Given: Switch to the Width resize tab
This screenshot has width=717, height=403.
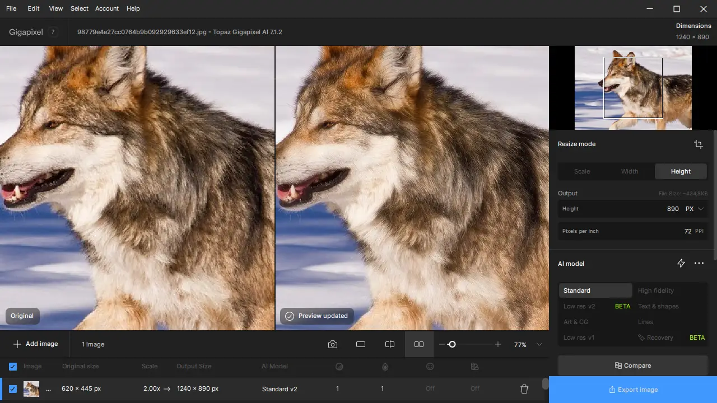Looking at the screenshot, I should 630,171.
